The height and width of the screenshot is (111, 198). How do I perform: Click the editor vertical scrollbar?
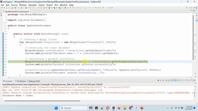[193, 37]
